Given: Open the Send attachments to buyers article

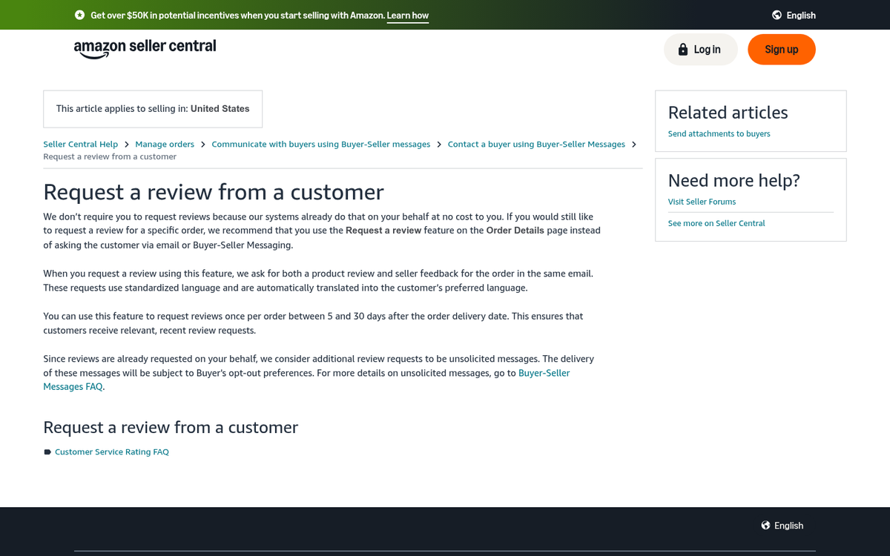Looking at the screenshot, I should tap(719, 133).
